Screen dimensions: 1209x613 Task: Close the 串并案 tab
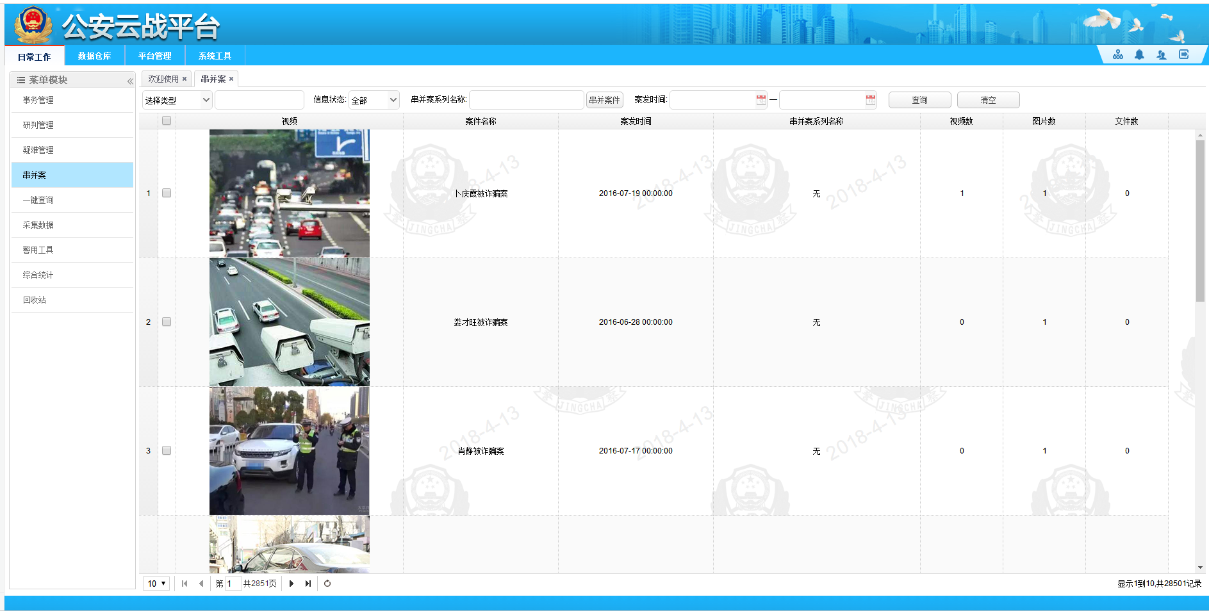pos(231,79)
